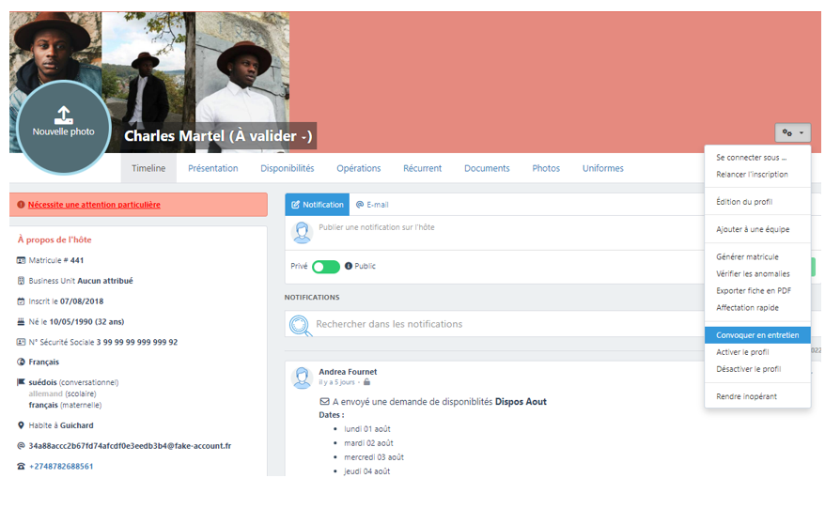This screenshot has height=509, width=825.
Task: Choose Exporter fiche en PDF
Action: coord(753,291)
